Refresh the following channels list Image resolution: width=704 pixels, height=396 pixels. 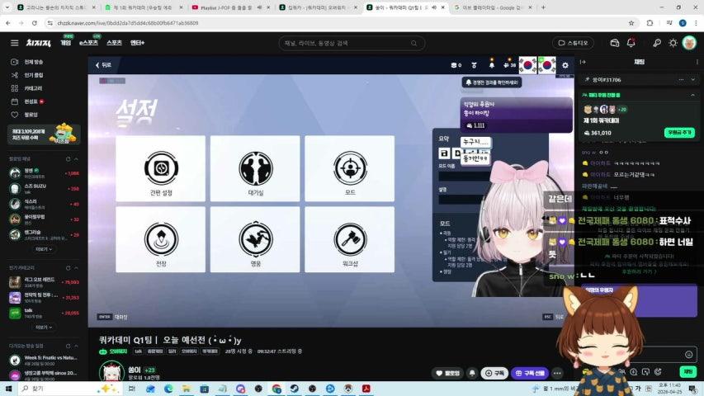coord(68,159)
